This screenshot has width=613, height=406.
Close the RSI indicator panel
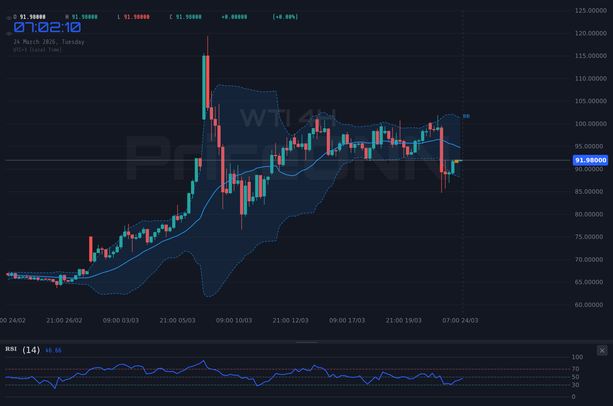tap(603, 350)
